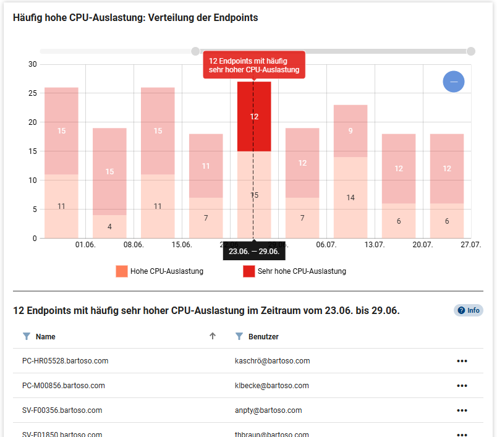Click right handle of time range slider
497x437 pixels.
click(x=471, y=51)
